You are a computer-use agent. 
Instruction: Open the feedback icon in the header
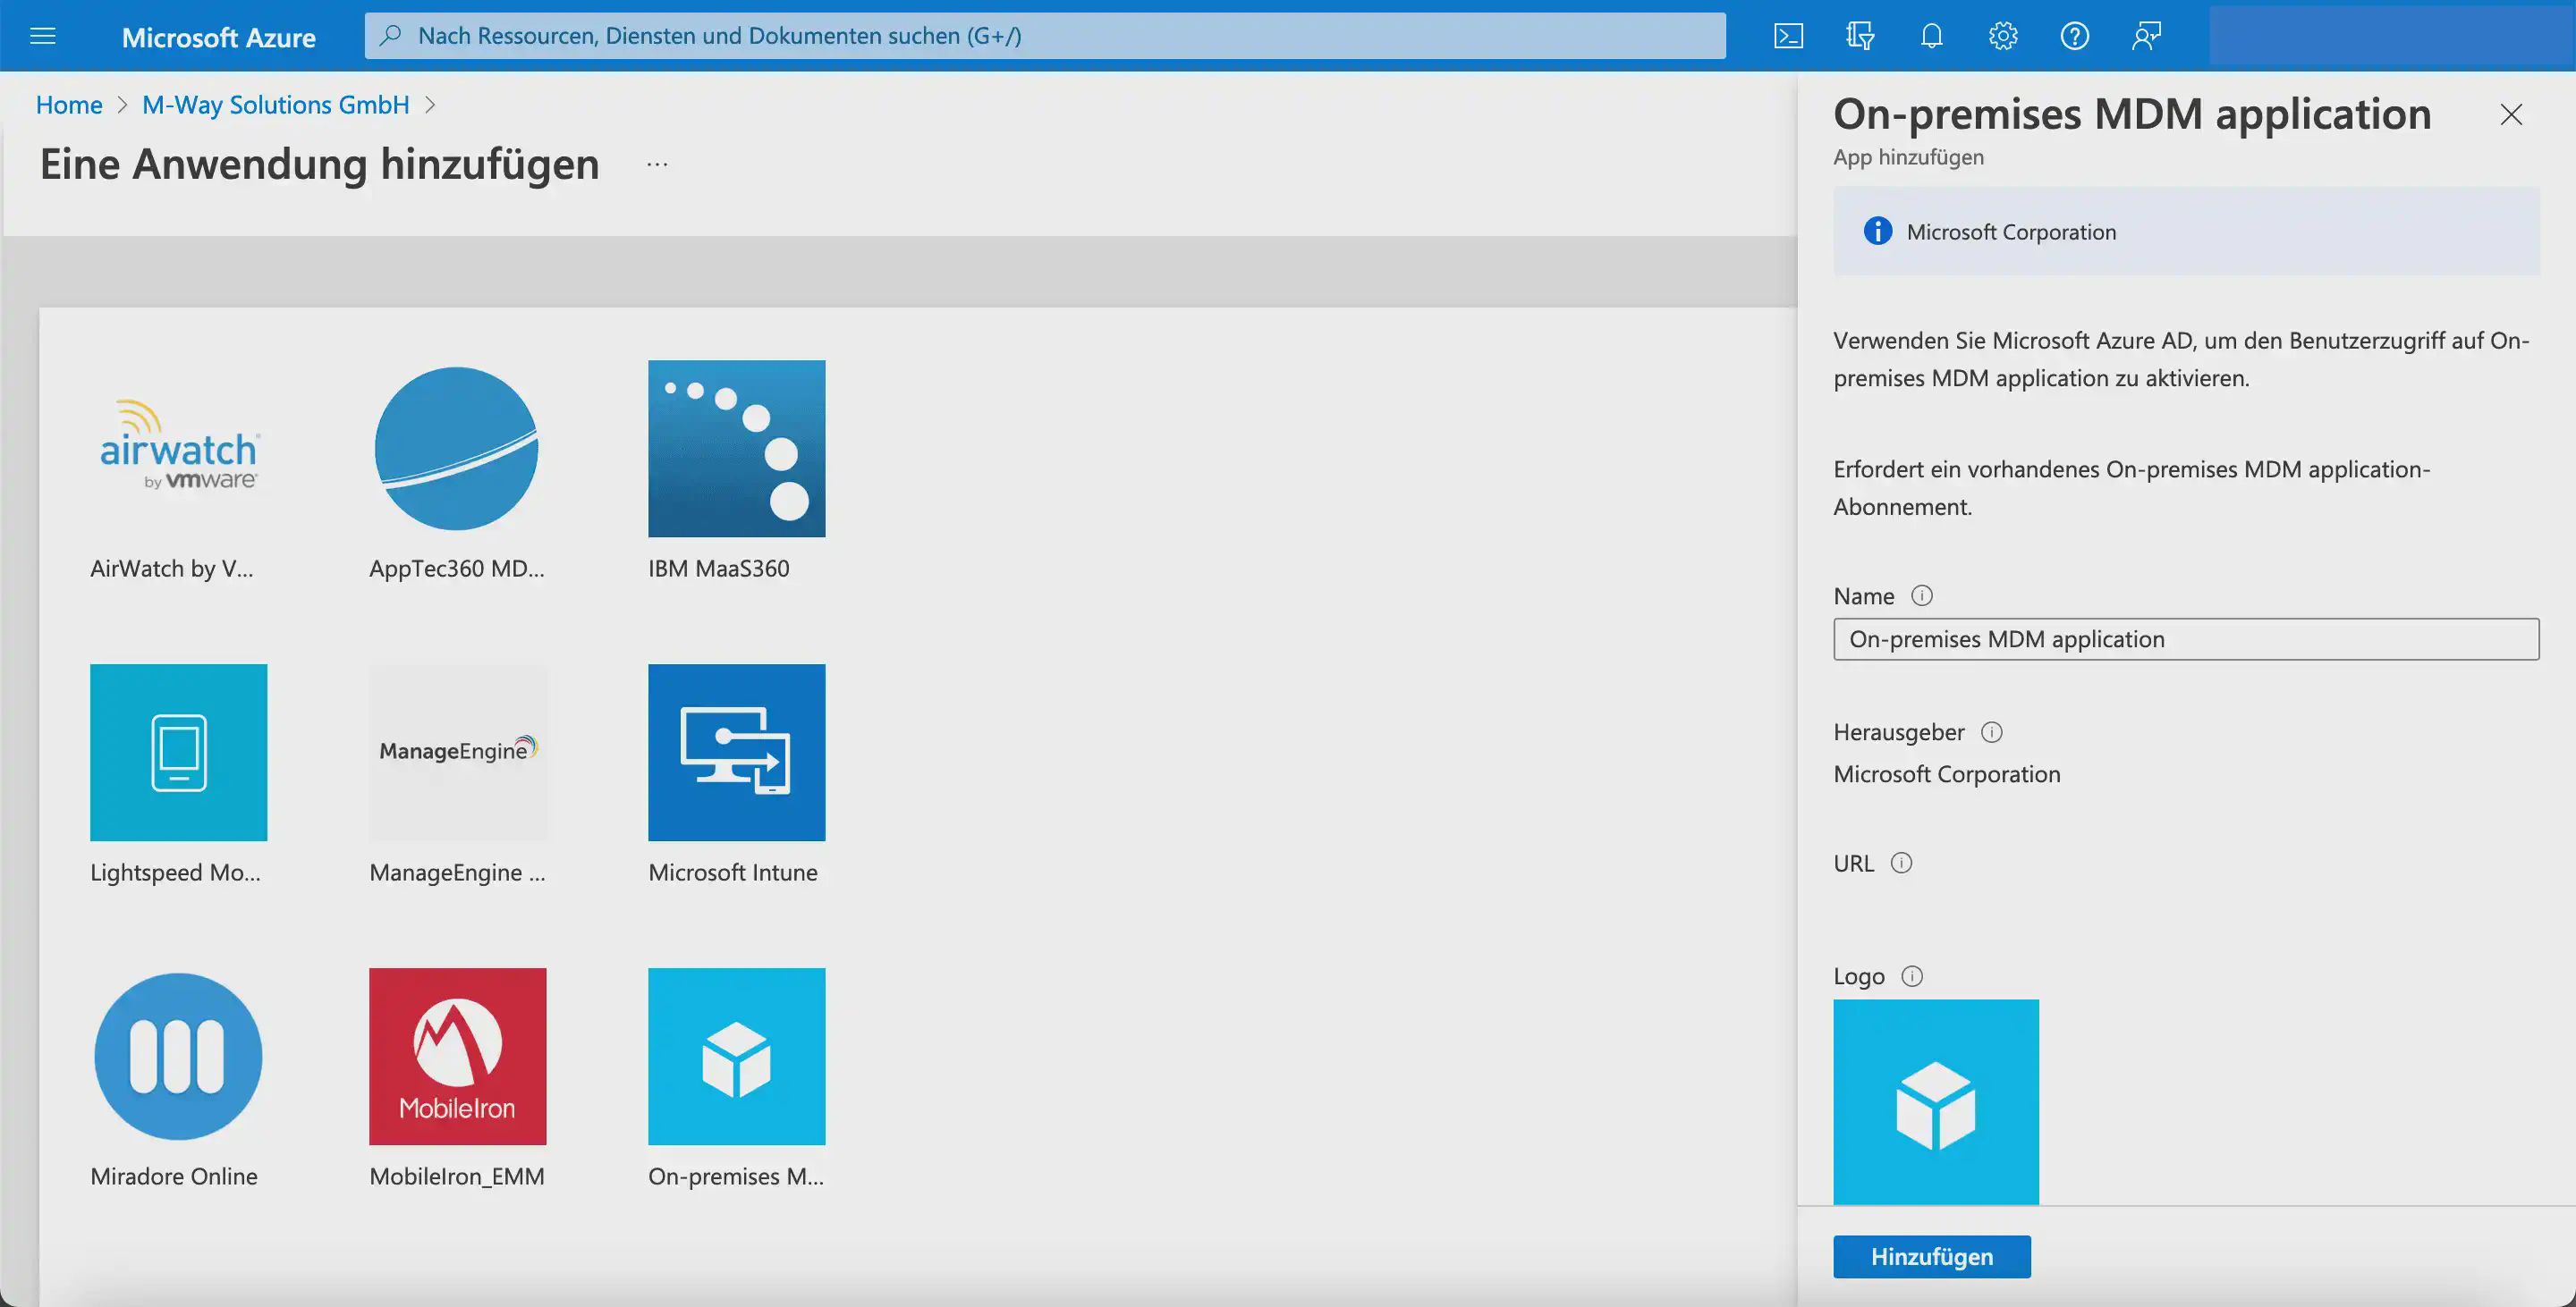2146,36
